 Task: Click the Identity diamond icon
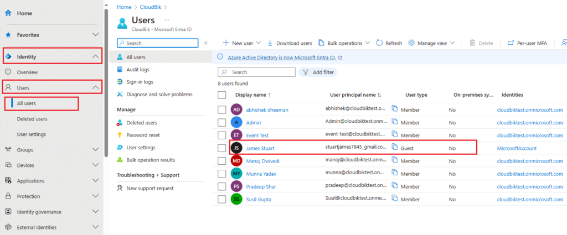(8, 56)
